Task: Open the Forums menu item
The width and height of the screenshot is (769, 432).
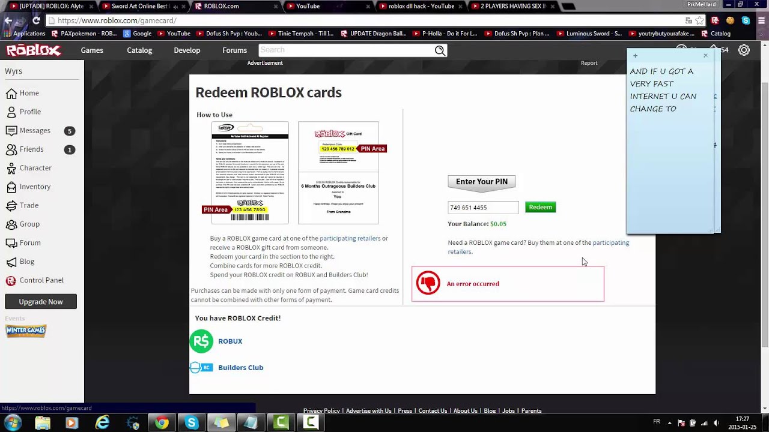Action: pos(234,50)
